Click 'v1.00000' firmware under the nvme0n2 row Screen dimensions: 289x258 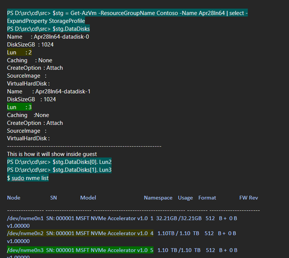click(x=18, y=241)
